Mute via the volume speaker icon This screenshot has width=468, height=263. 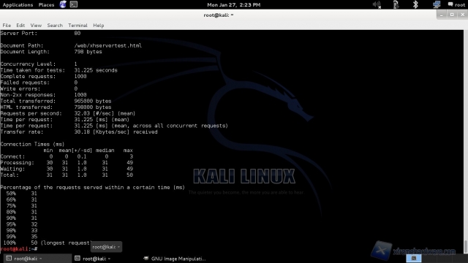(x=377, y=4)
